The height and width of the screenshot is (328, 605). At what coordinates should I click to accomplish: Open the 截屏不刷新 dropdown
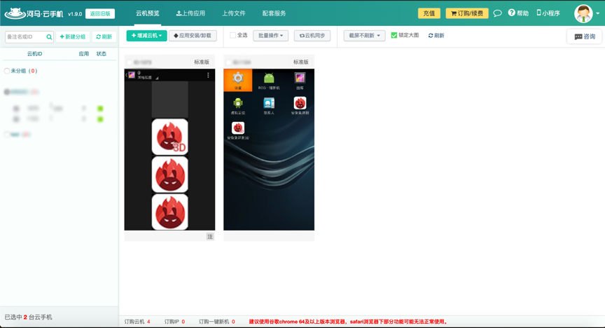click(x=364, y=35)
